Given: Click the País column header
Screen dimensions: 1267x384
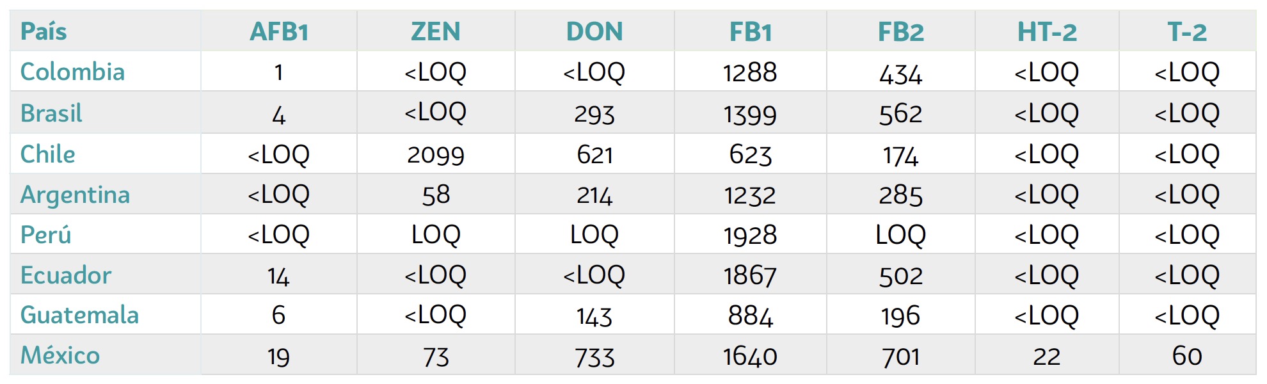Looking at the screenshot, I should coord(44,31).
